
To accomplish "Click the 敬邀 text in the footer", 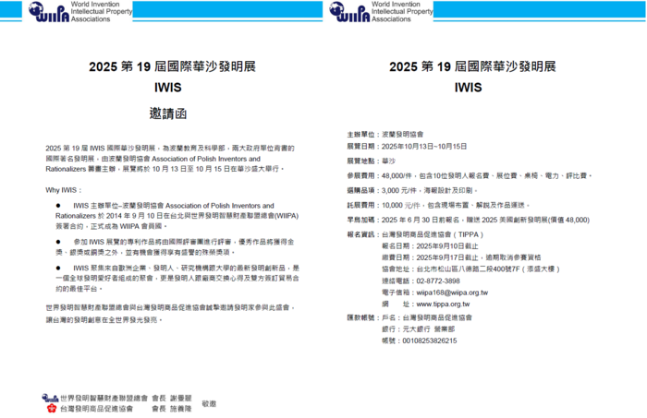I will click(x=209, y=403).
